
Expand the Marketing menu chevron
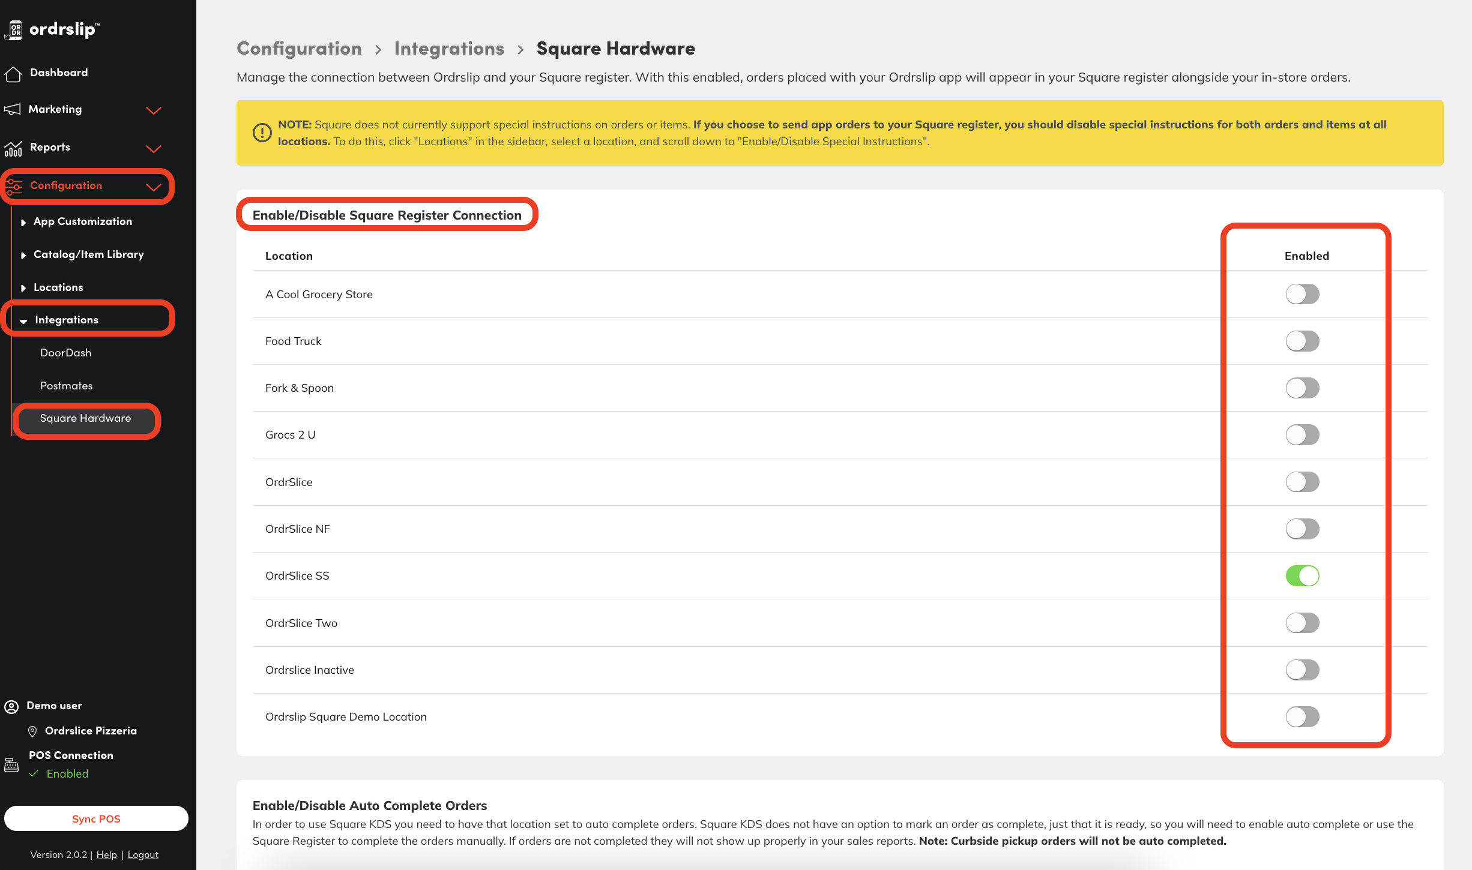point(154,110)
